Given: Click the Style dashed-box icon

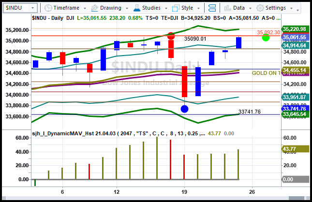Looking at the screenshot, I should [176, 8].
